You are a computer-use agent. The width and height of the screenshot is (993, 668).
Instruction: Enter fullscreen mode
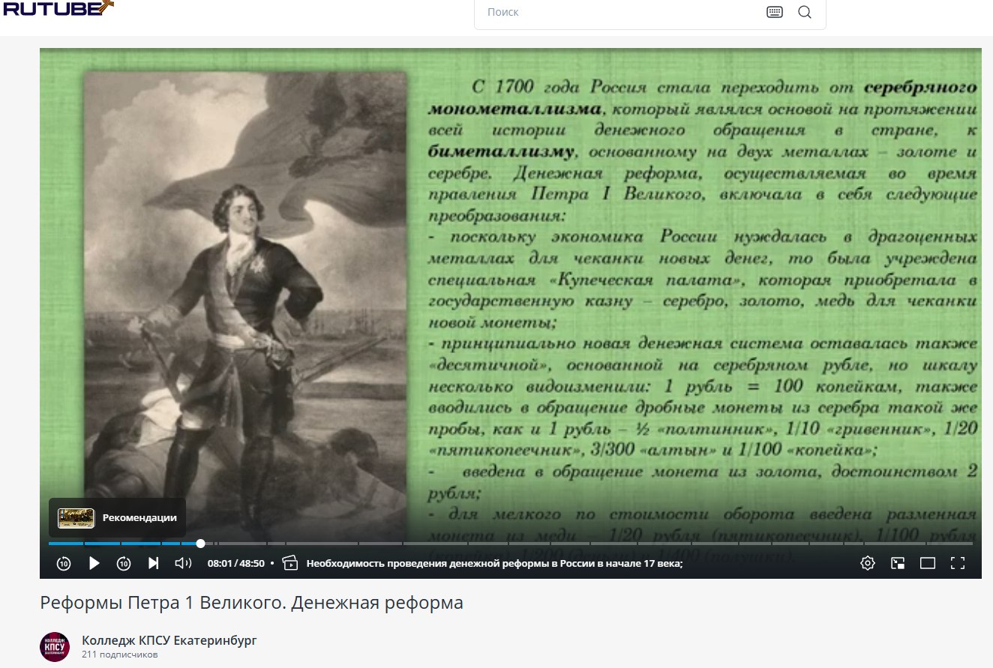(957, 563)
